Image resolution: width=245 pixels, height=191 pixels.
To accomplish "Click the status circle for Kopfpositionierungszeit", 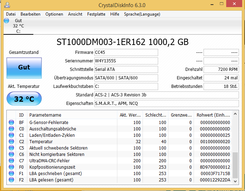I will point(11,167).
